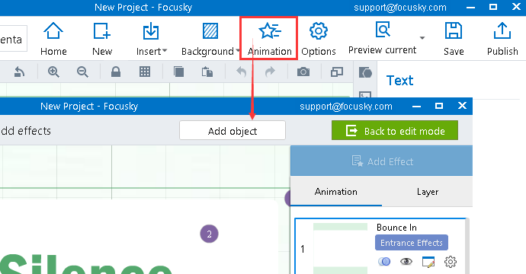Screen dimensions: 526x274
Task: Switch to the Animation tab
Action: coord(335,192)
